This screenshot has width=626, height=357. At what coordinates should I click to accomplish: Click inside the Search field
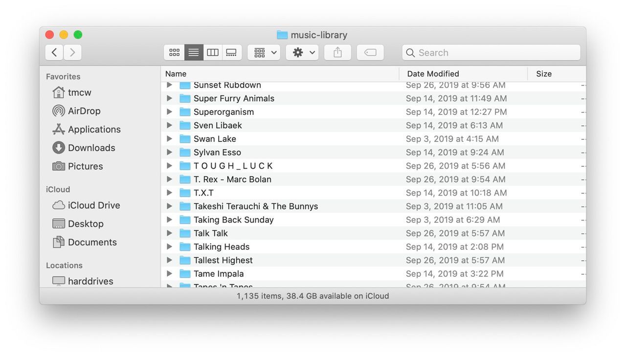[x=489, y=52]
